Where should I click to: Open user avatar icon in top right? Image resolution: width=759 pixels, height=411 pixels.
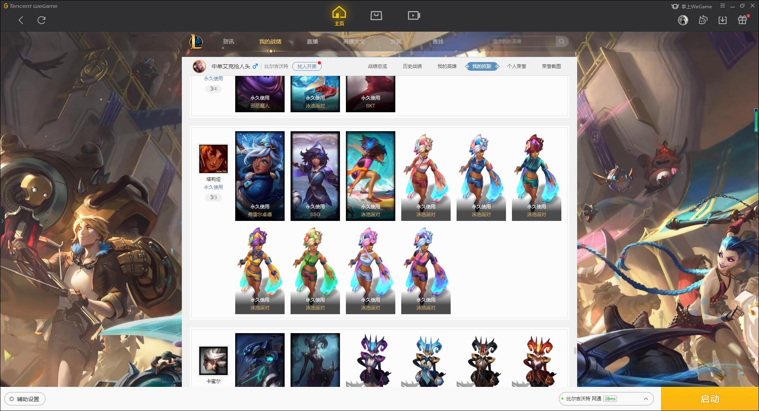(x=683, y=20)
